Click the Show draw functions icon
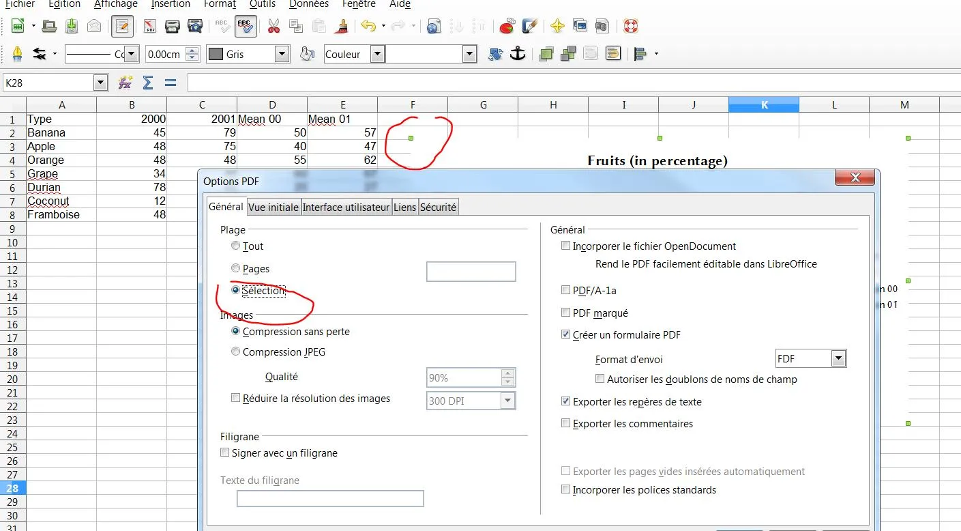 [529, 27]
